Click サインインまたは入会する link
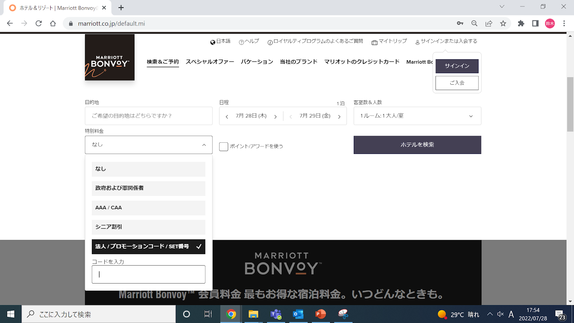Screen dimensions: 574x323 pyautogui.click(x=446, y=41)
